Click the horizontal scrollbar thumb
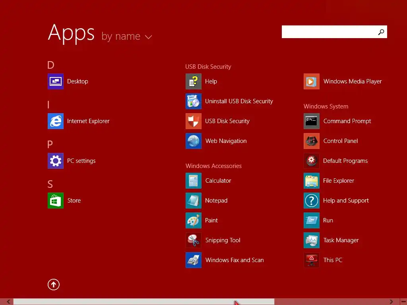Viewport: 407px width, 305px height. pyautogui.click(x=144, y=302)
